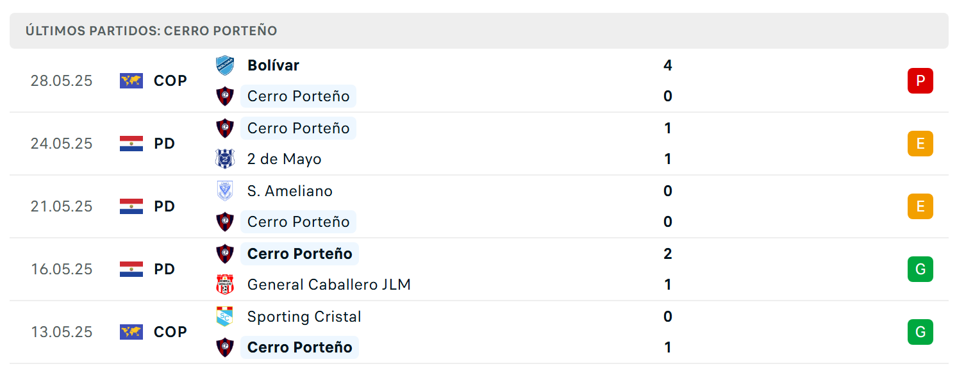Screen dimensions: 957x373
Task: Open the Sporting Cristal team link
Action: click(304, 317)
